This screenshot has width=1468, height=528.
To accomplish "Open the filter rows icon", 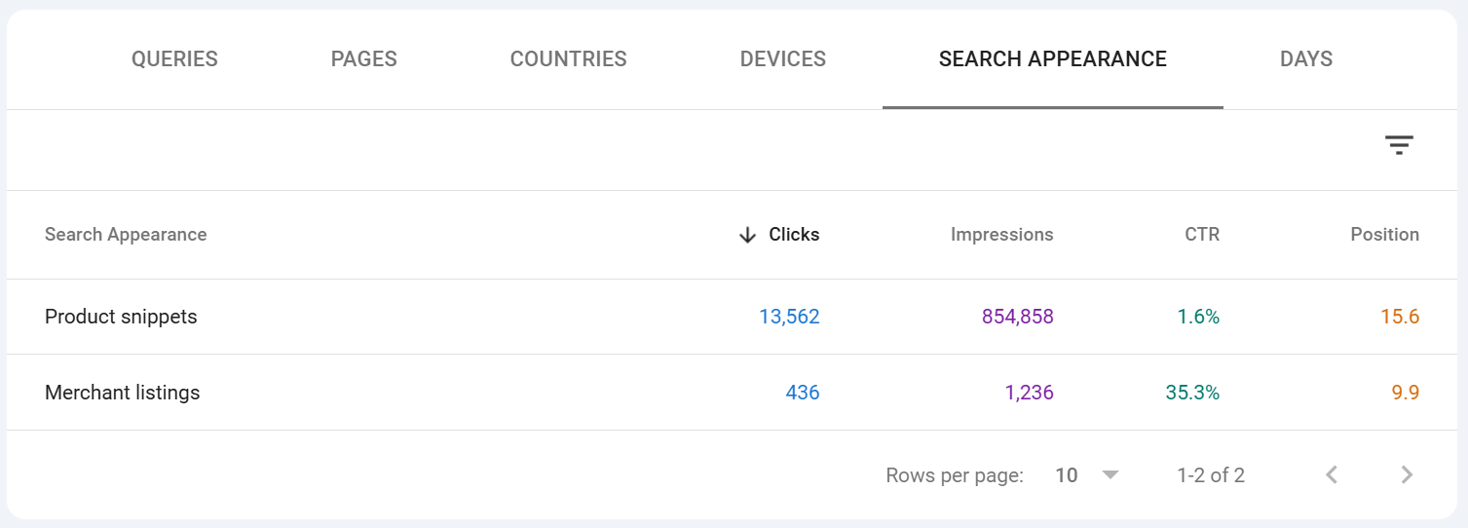I will point(1399,145).
